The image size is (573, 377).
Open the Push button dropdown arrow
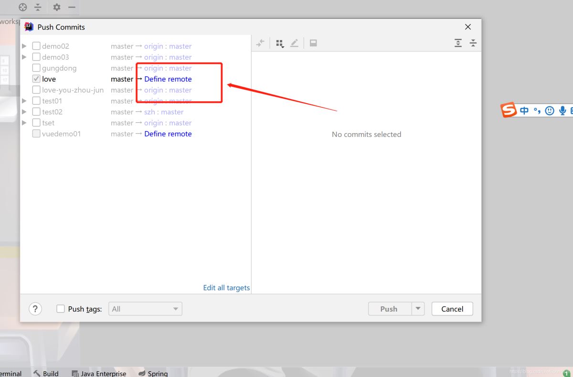point(418,309)
